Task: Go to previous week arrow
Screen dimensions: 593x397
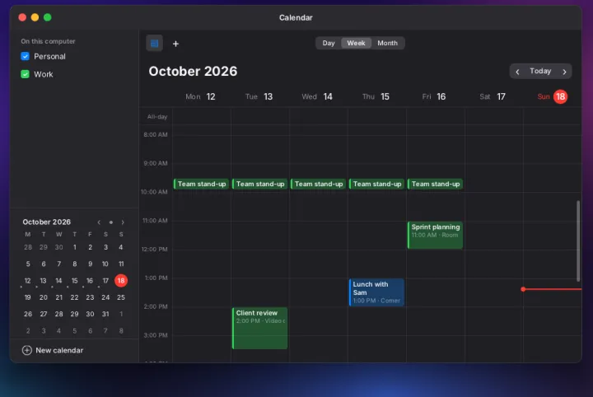Action: (517, 72)
